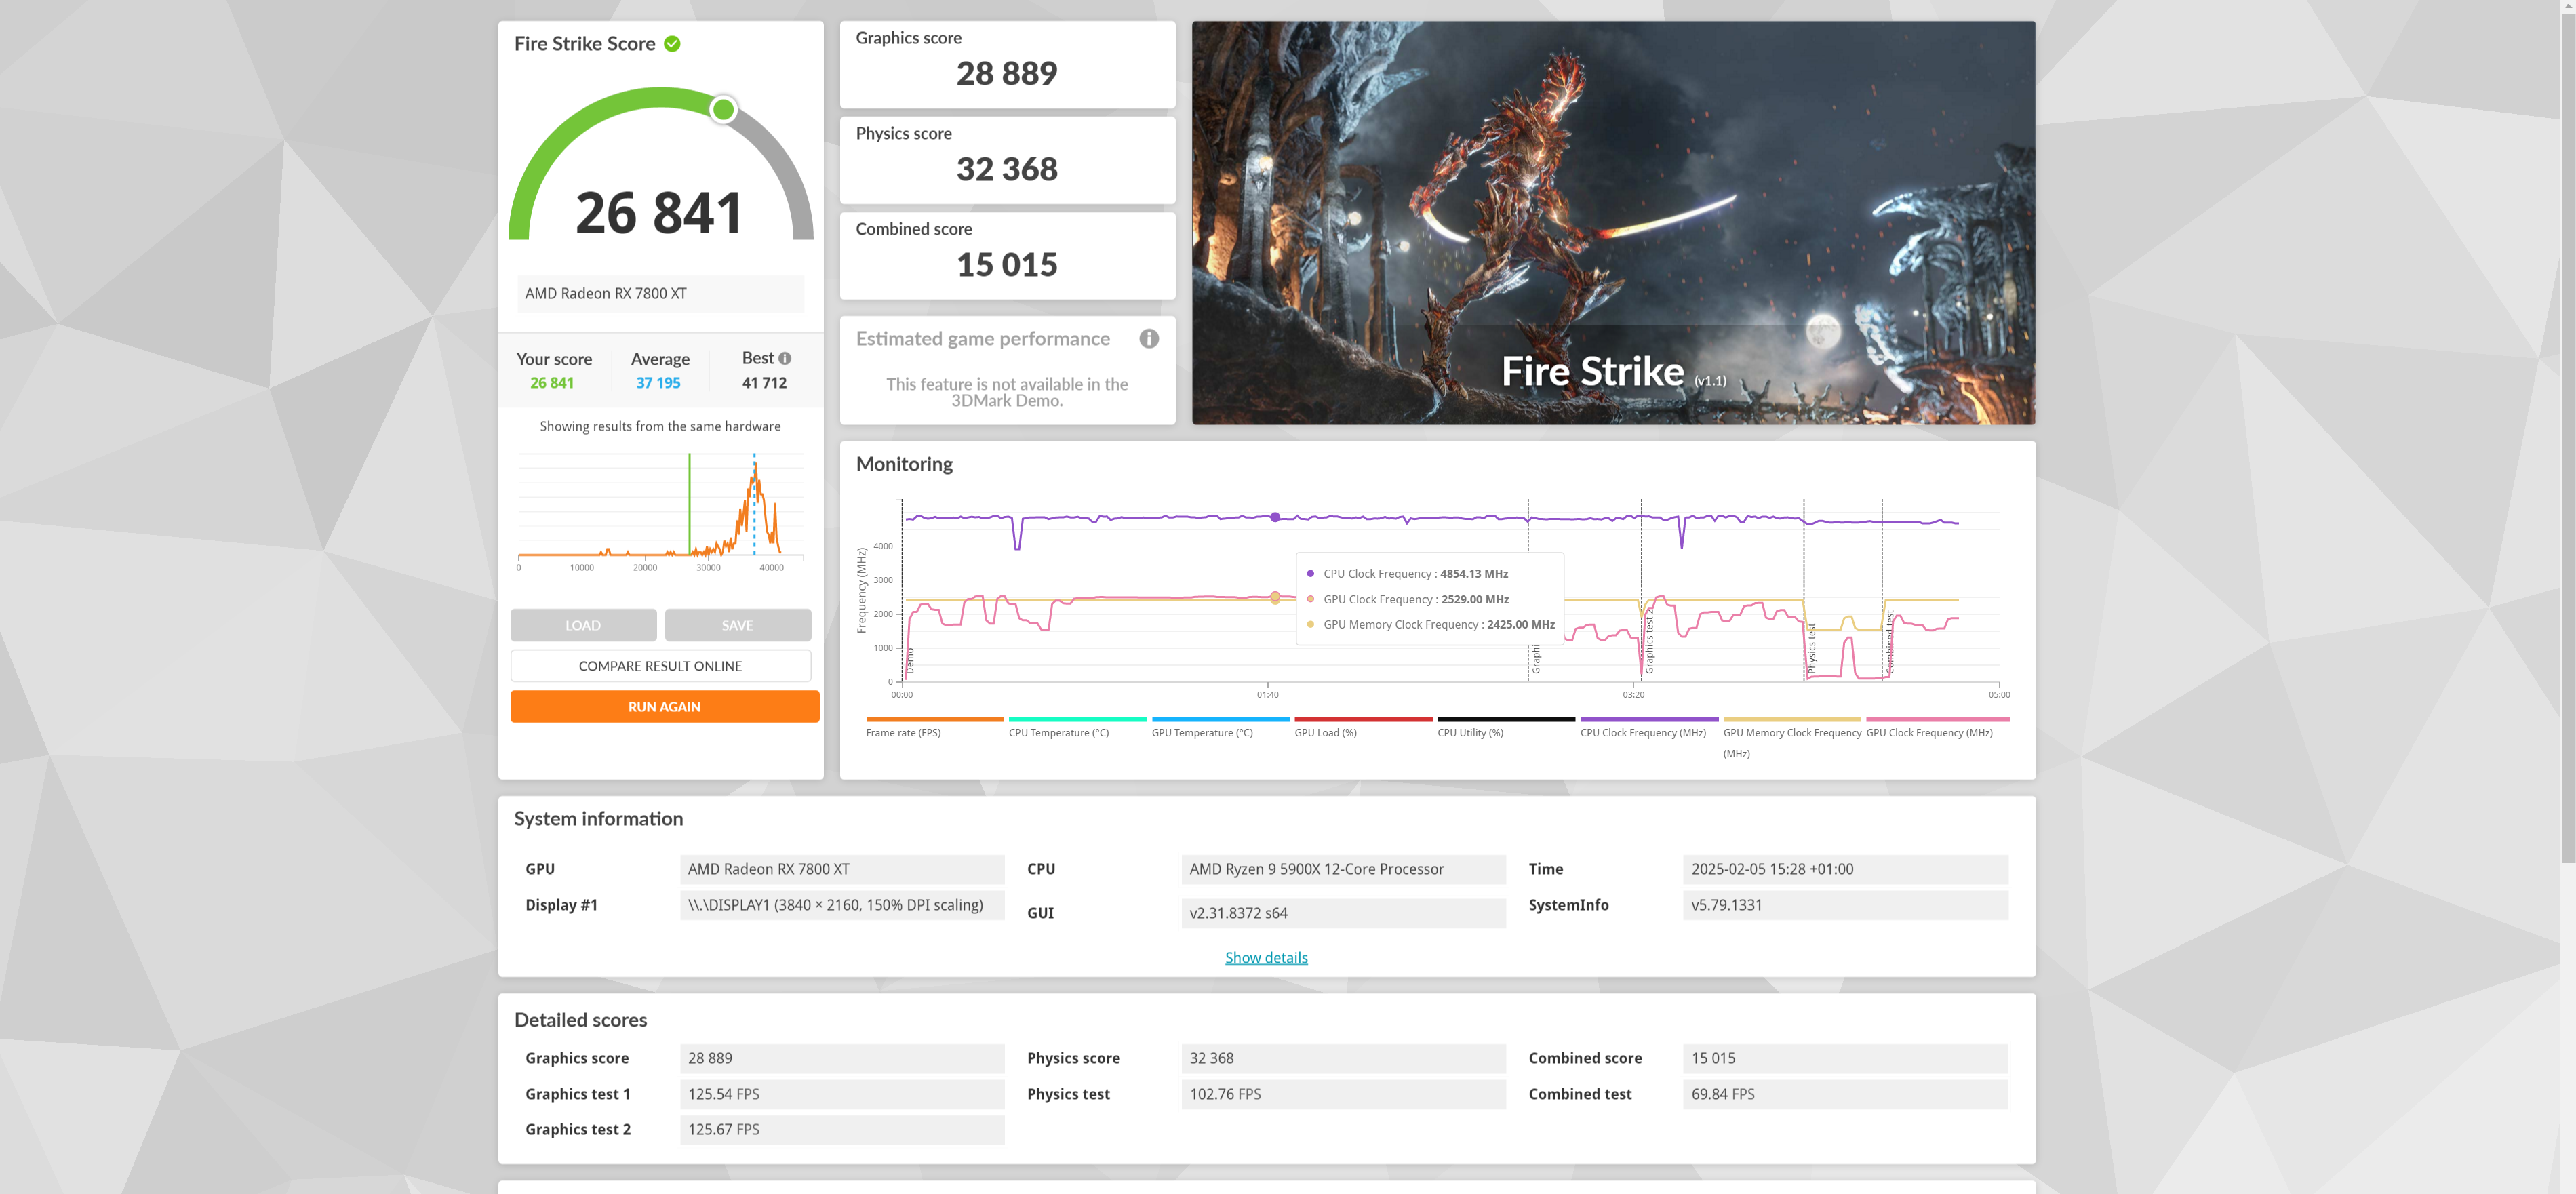Screen dimensions: 2576x1194
Task: Toggle CPU Clock Frequency legend series
Action: point(1642,732)
